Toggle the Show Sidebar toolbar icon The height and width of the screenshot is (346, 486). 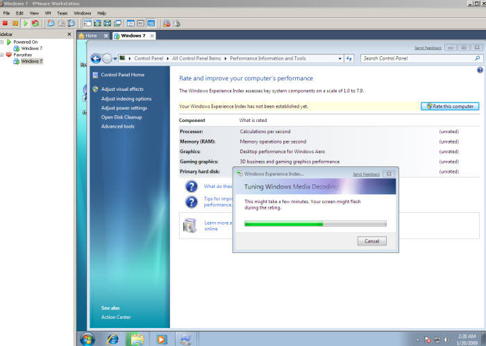click(87, 23)
